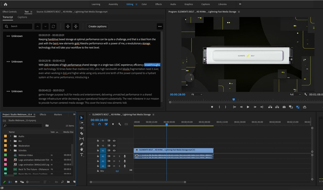Viewport: 323px width, 190px height.
Task: Switch to the Audio workspace
Action: coord(173,4)
